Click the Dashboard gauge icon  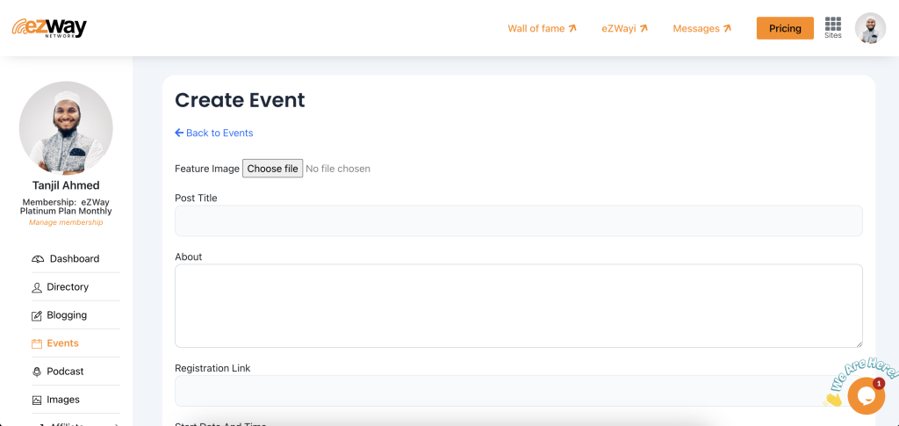point(38,259)
